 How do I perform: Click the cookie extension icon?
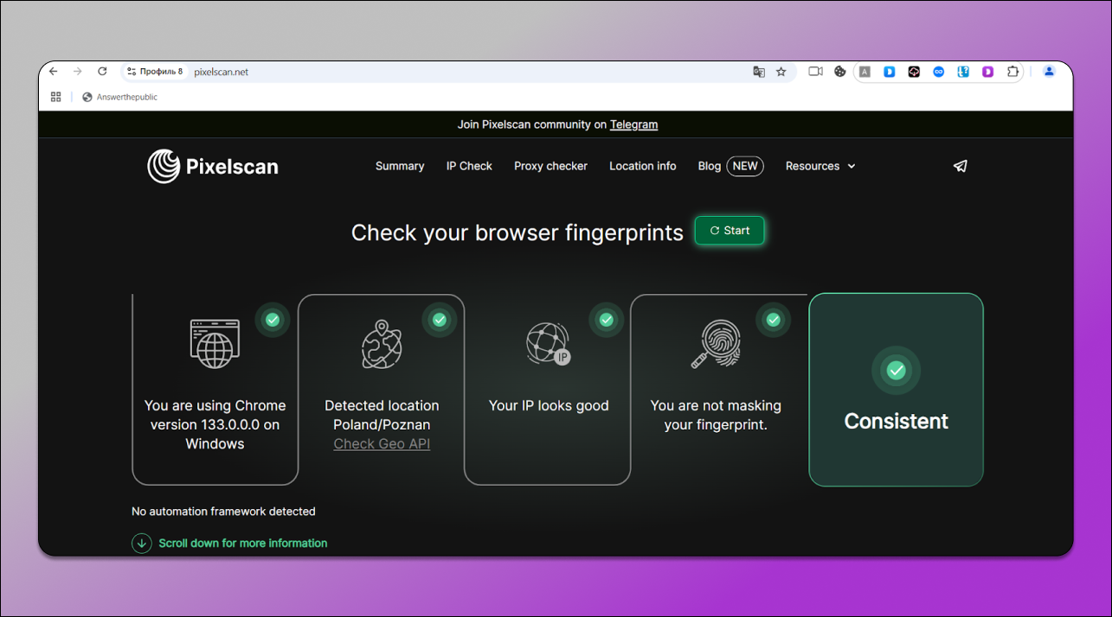pyautogui.click(x=839, y=72)
